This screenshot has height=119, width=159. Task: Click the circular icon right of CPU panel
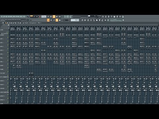pyautogui.click(x=103, y=17)
